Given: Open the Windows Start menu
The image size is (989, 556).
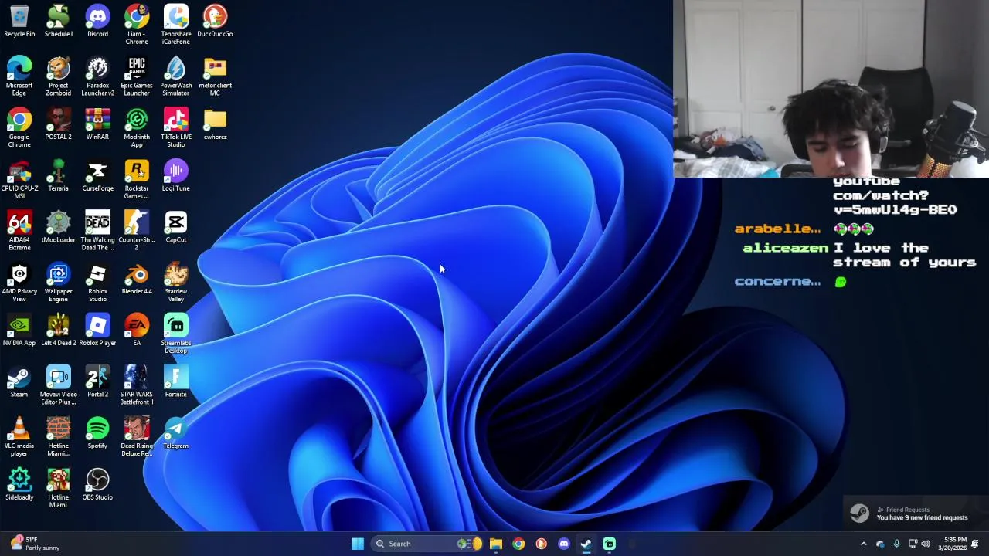Looking at the screenshot, I should tap(357, 544).
